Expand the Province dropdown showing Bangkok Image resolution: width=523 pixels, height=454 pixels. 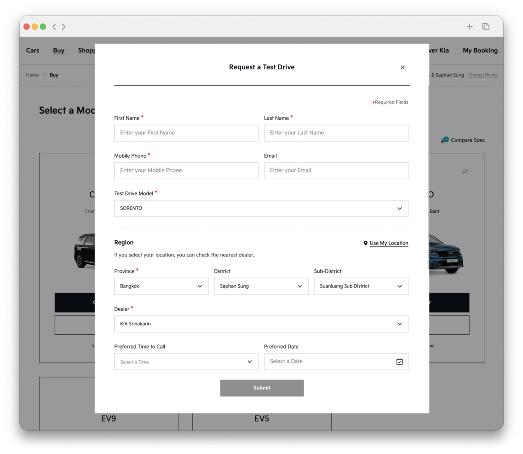(161, 286)
